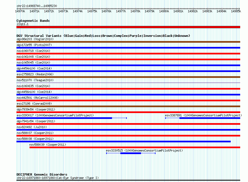Open variant esv3330515 1000Genomes label
This screenshot has width=248, height=182.
[144, 150]
